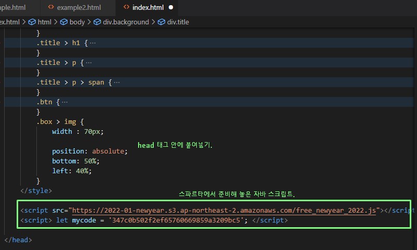Screen dimensions: 417x250
Task: Click the cube icon beside div.title breadcrumb
Action: point(162,22)
